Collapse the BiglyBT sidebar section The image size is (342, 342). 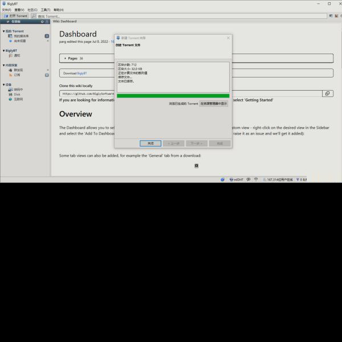4,51
